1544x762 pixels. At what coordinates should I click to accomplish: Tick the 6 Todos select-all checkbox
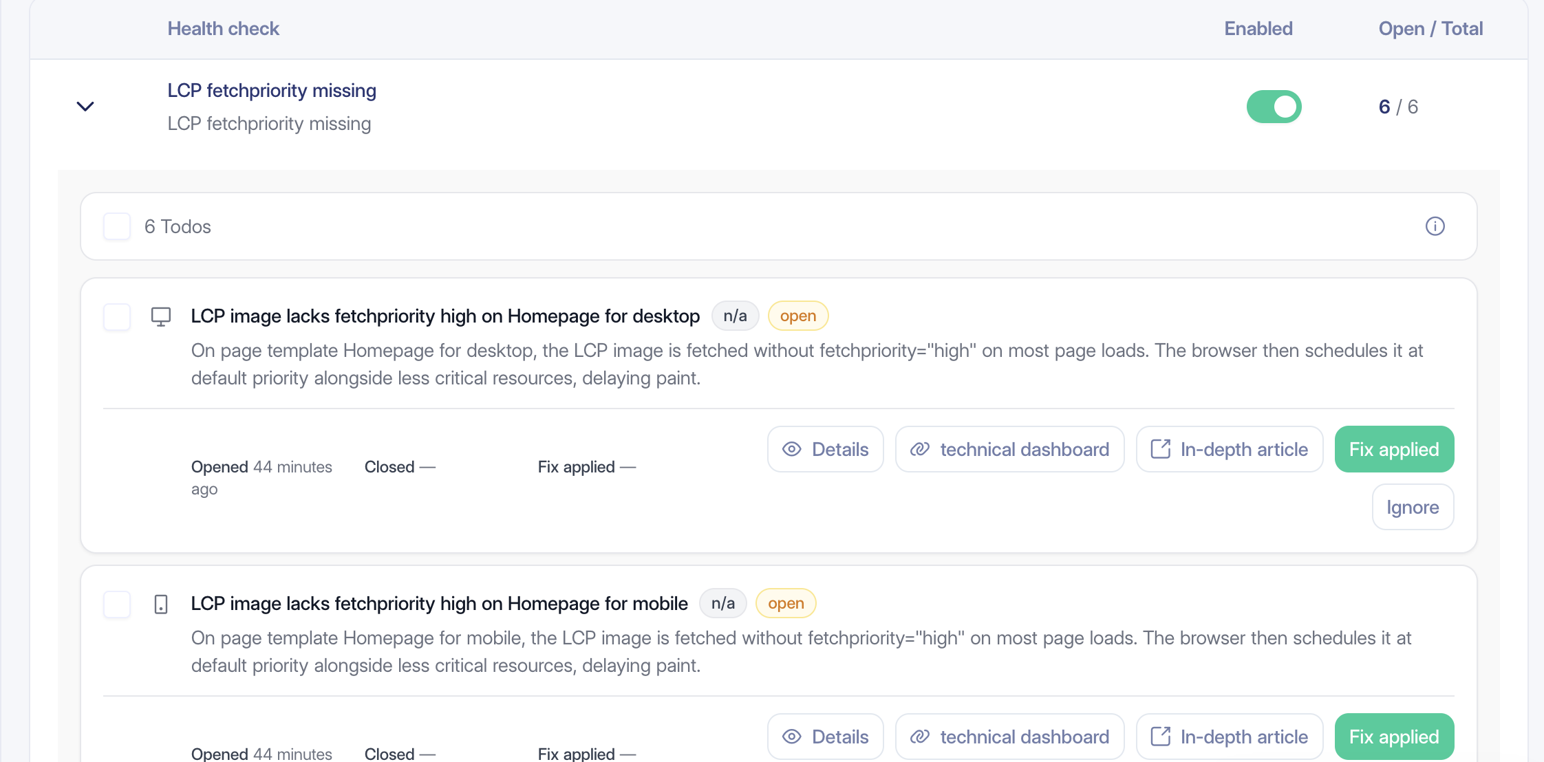click(x=117, y=226)
